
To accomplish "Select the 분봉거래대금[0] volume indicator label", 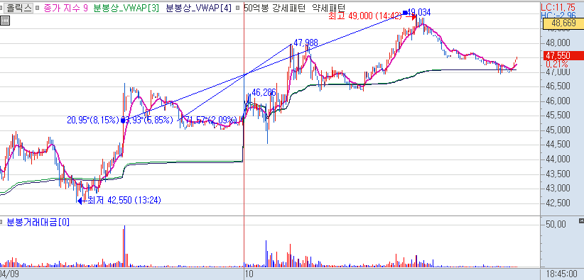I will [38, 223].
